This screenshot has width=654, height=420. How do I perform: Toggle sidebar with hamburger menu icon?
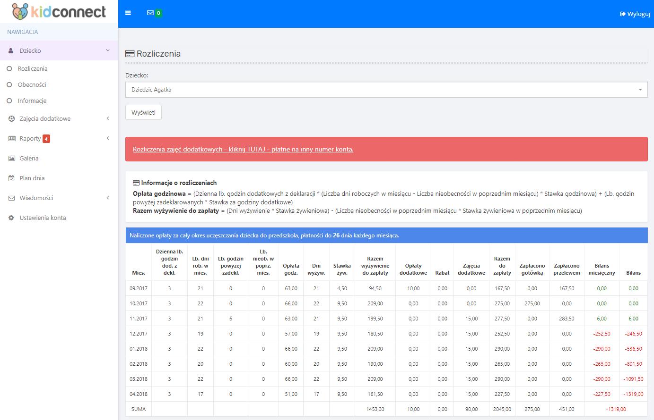click(128, 13)
